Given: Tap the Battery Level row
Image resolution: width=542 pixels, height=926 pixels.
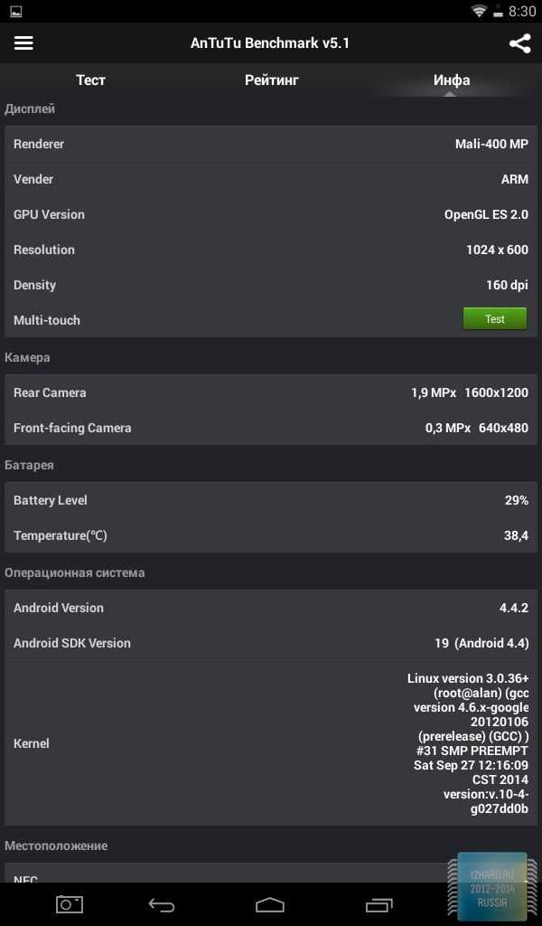Looking at the screenshot, I should [x=271, y=499].
